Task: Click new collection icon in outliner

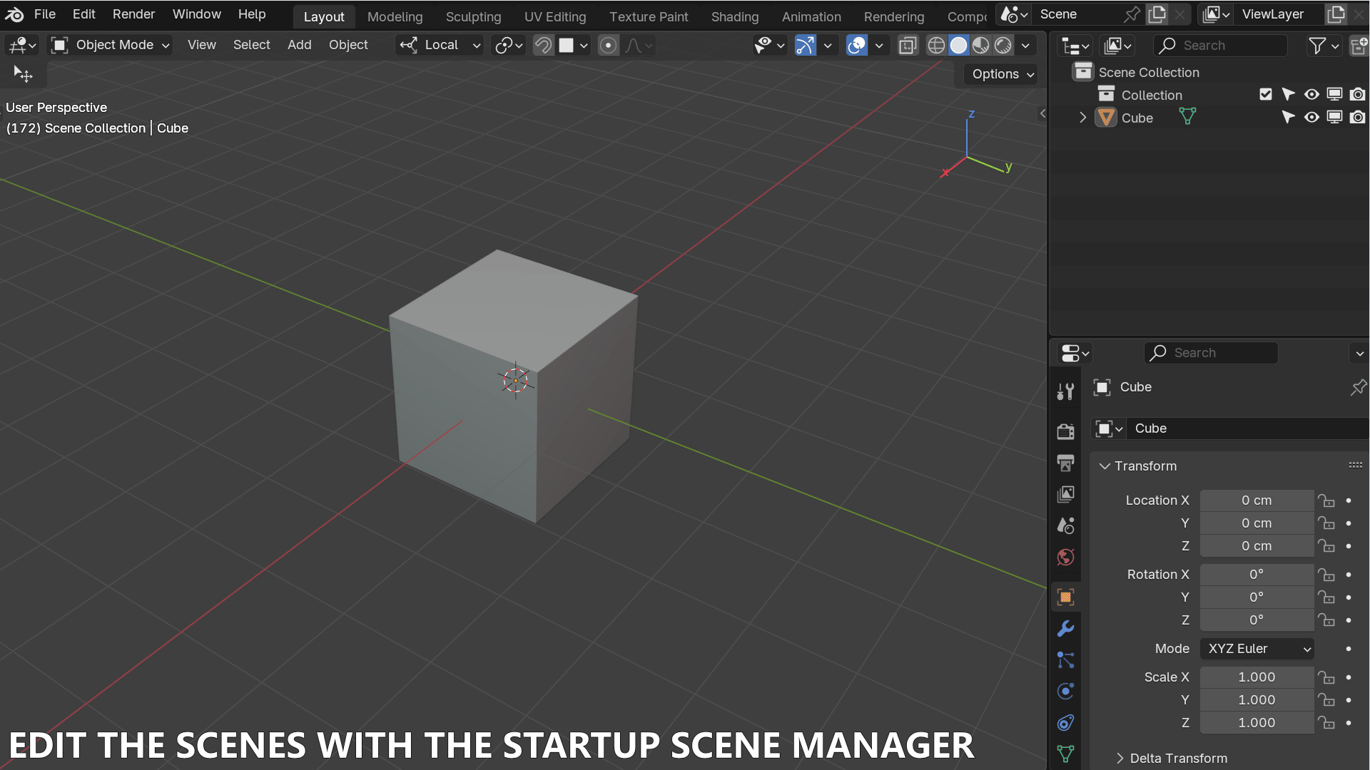Action: click(1359, 45)
